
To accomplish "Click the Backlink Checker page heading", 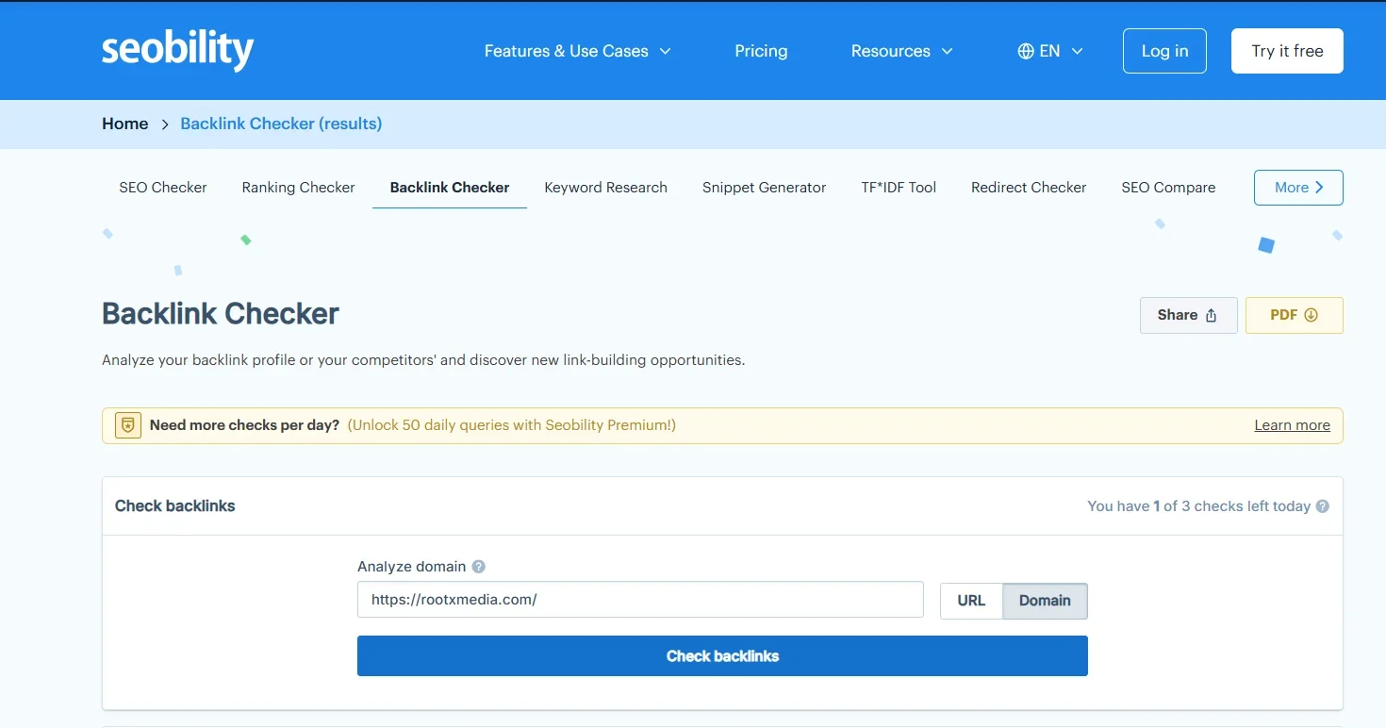I will click(221, 314).
